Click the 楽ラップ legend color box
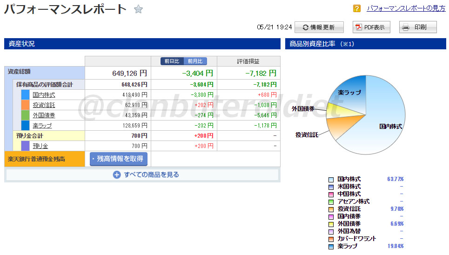449x255 pixels. tap(331, 247)
